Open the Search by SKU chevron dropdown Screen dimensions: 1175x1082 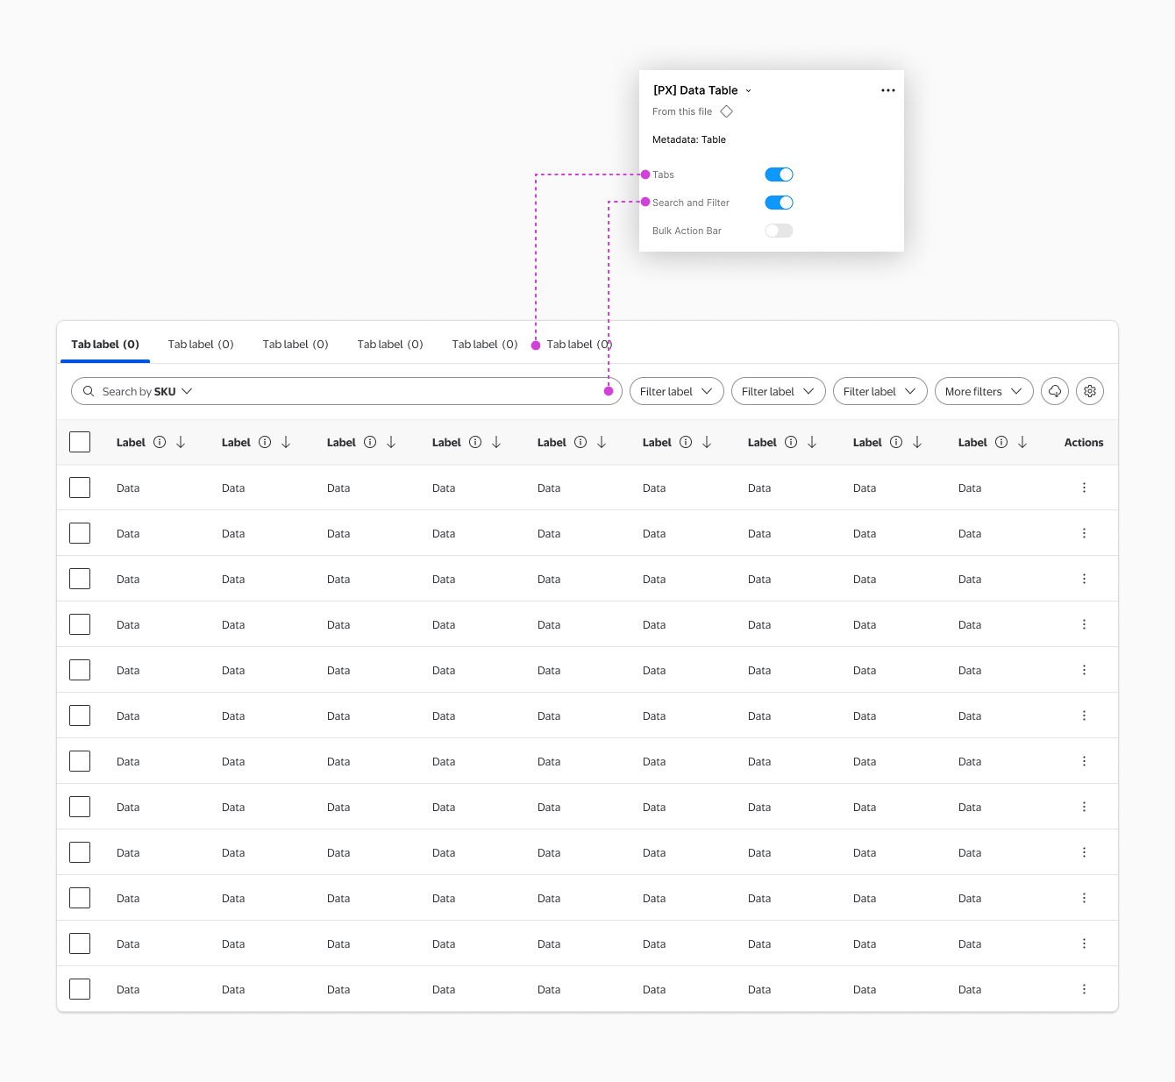[x=187, y=392]
